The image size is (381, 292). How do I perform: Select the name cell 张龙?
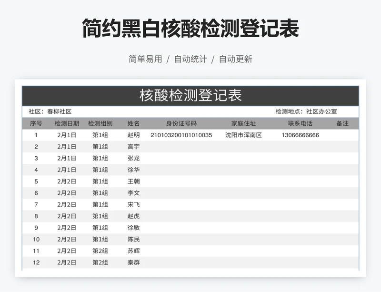coord(134,158)
